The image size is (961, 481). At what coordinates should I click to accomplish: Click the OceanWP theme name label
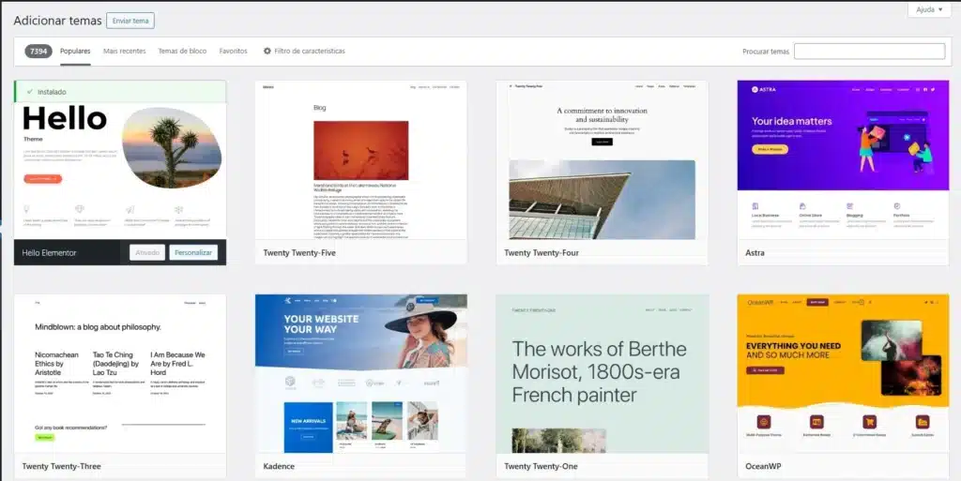763,466
